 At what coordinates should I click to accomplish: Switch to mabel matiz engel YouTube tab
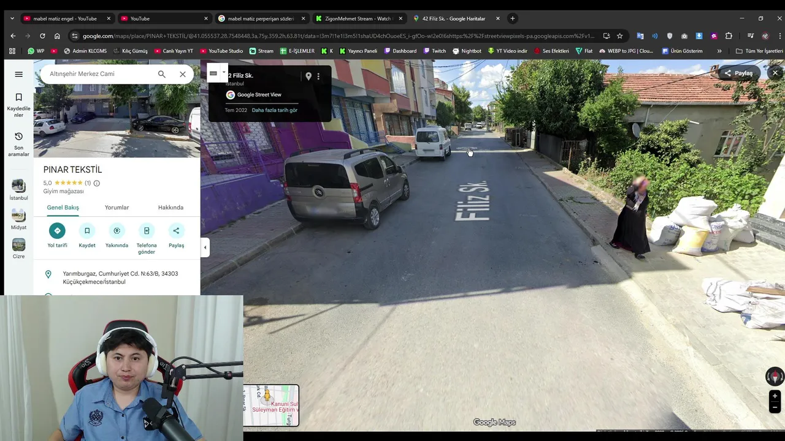(x=65, y=18)
